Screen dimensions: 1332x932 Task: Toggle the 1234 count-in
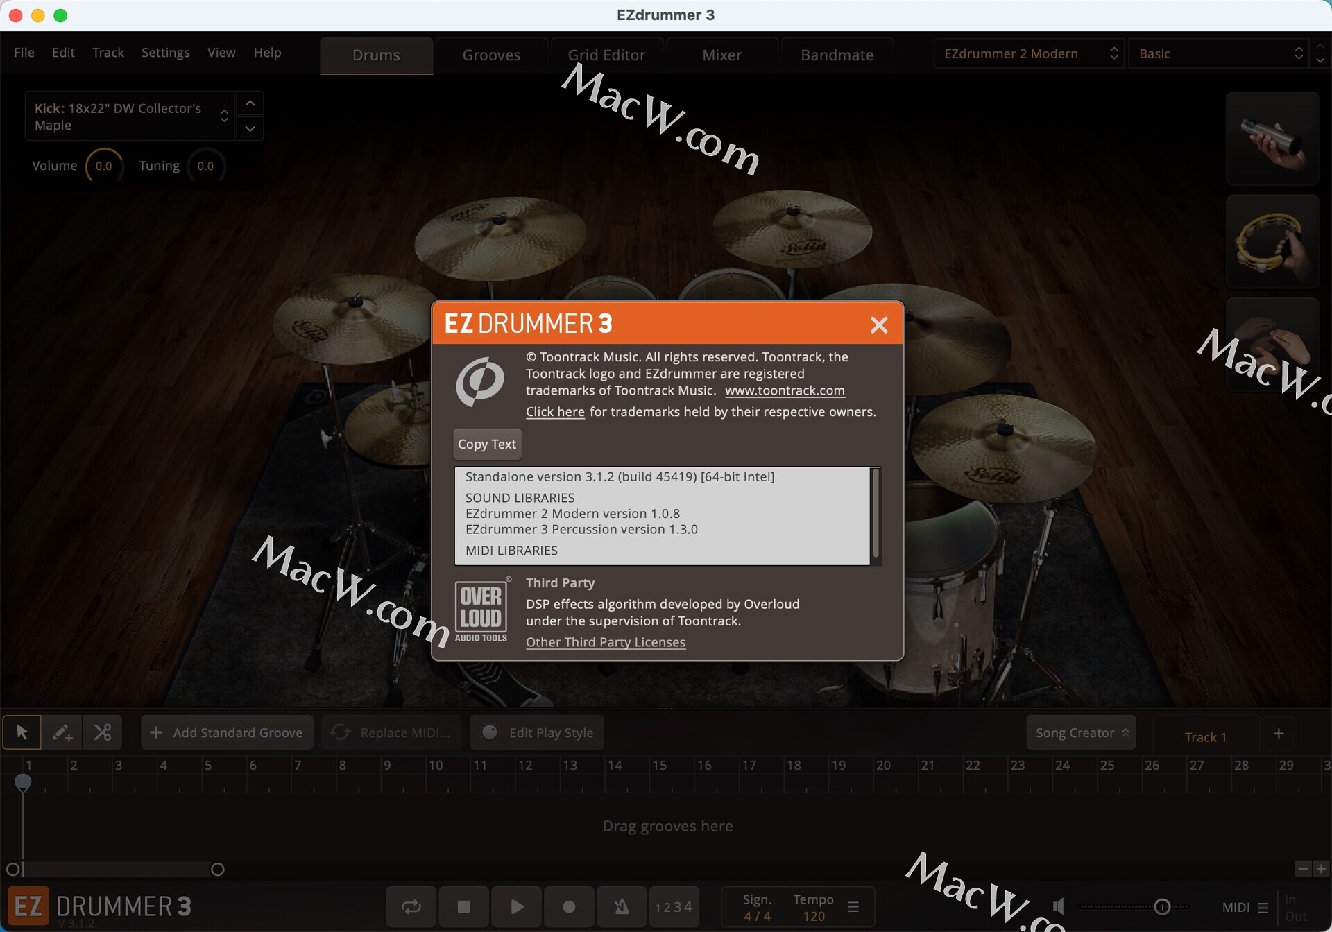coord(673,906)
